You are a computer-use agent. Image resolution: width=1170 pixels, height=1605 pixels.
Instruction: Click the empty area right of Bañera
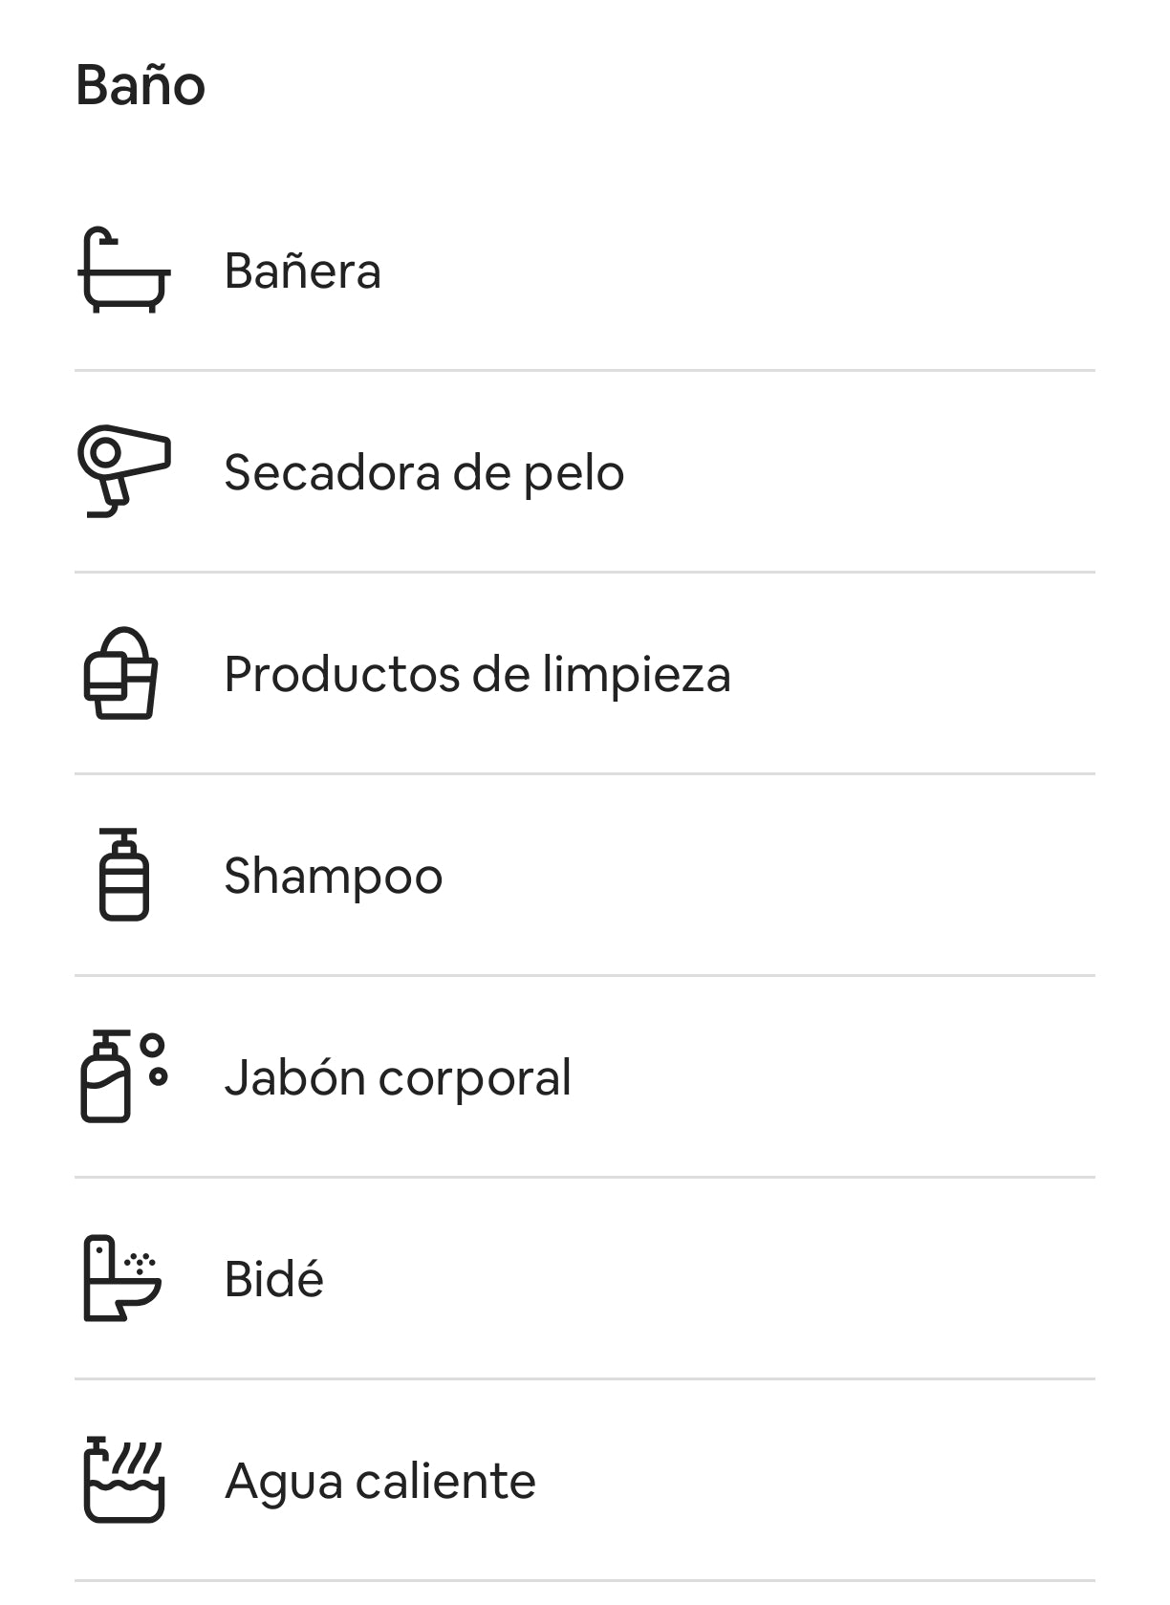click(738, 271)
